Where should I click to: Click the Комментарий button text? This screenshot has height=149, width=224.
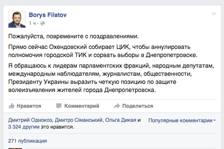82,106
